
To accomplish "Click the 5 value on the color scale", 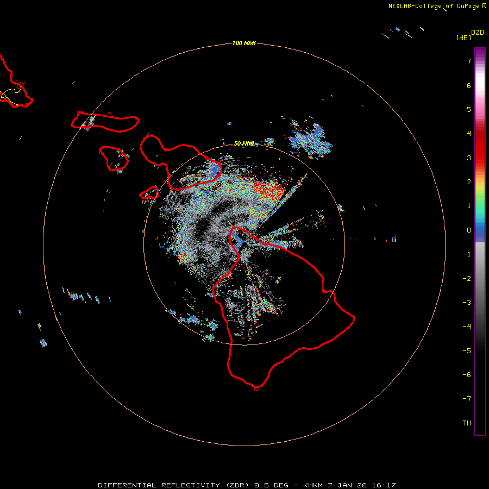I will [469, 109].
